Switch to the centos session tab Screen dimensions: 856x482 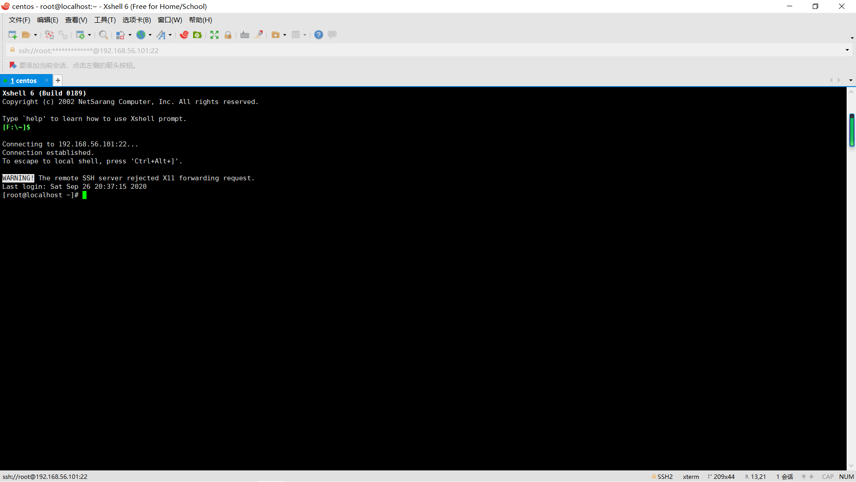23,80
